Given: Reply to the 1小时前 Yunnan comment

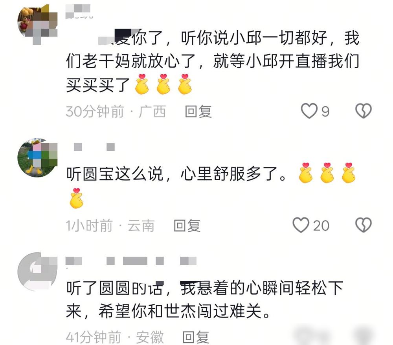Looking at the screenshot, I should click(x=187, y=226).
